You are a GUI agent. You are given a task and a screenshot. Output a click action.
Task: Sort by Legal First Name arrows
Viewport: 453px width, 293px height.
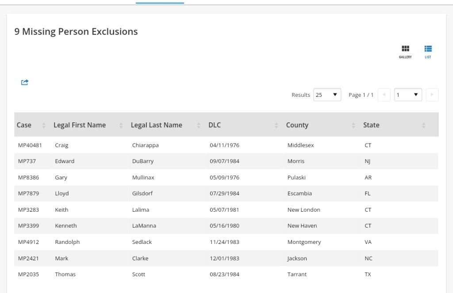click(121, 126)
